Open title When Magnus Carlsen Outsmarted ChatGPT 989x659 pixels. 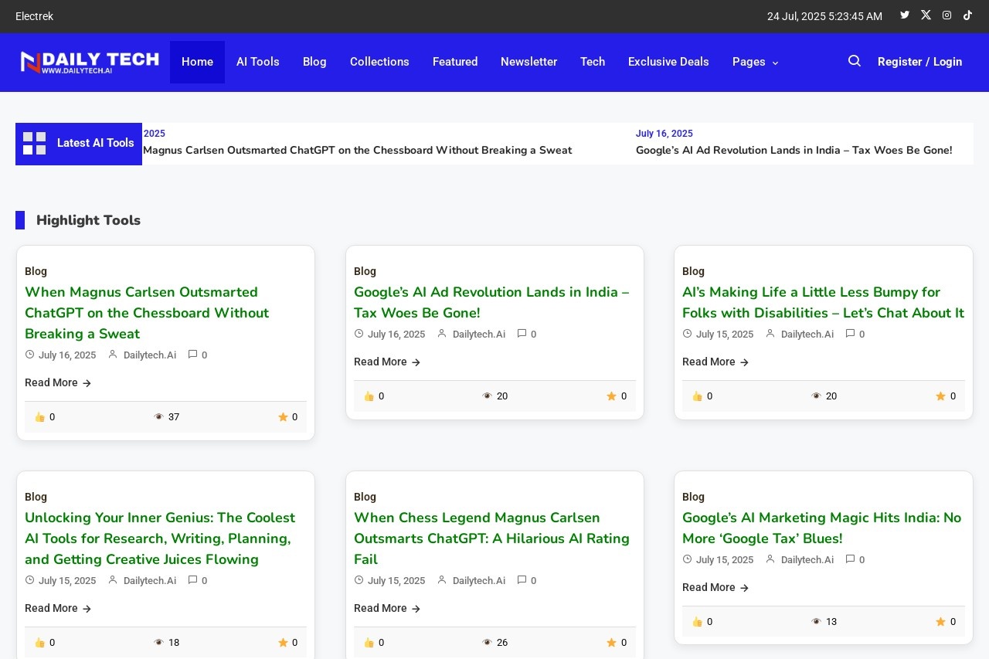147,313
